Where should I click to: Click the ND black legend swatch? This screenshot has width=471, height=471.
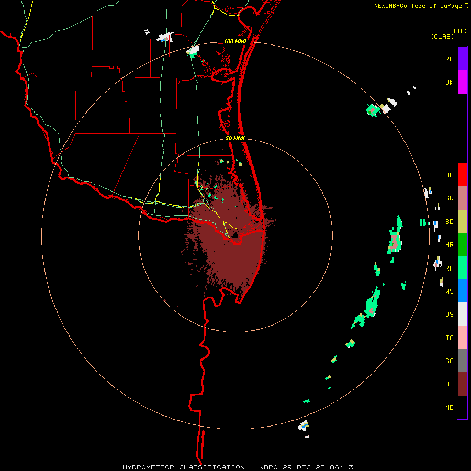[462, 407]
